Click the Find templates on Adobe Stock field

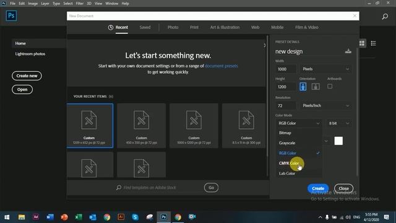[x=150, y=187]
